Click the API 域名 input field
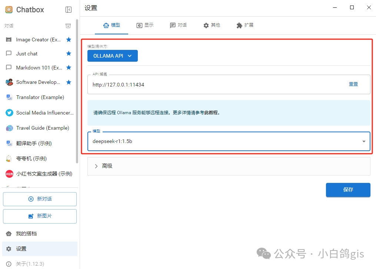This screenshot has height=269, width=376. (185, 84)
